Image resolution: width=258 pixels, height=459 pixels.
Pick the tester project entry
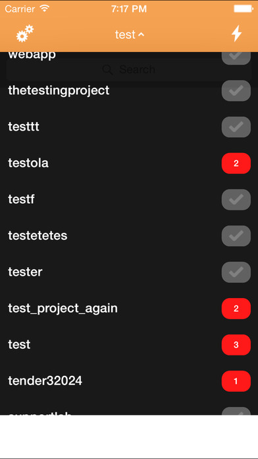(x=129, y=272)
